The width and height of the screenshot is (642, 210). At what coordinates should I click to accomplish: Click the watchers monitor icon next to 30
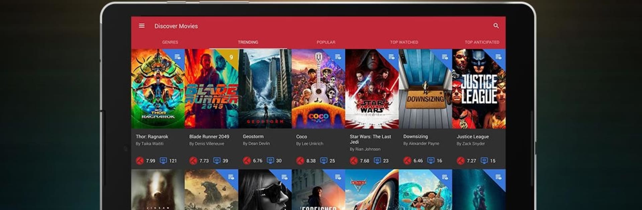coord(270,161)
